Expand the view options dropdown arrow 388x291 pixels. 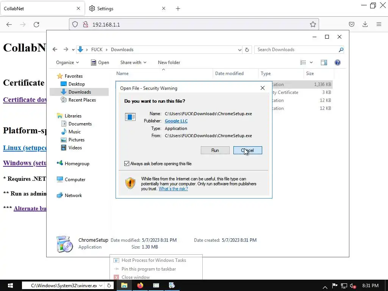coord(311,63)
